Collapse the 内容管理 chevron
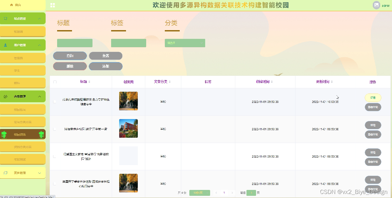392x198 pixels. pyautogui.click(x=39, y=96)
